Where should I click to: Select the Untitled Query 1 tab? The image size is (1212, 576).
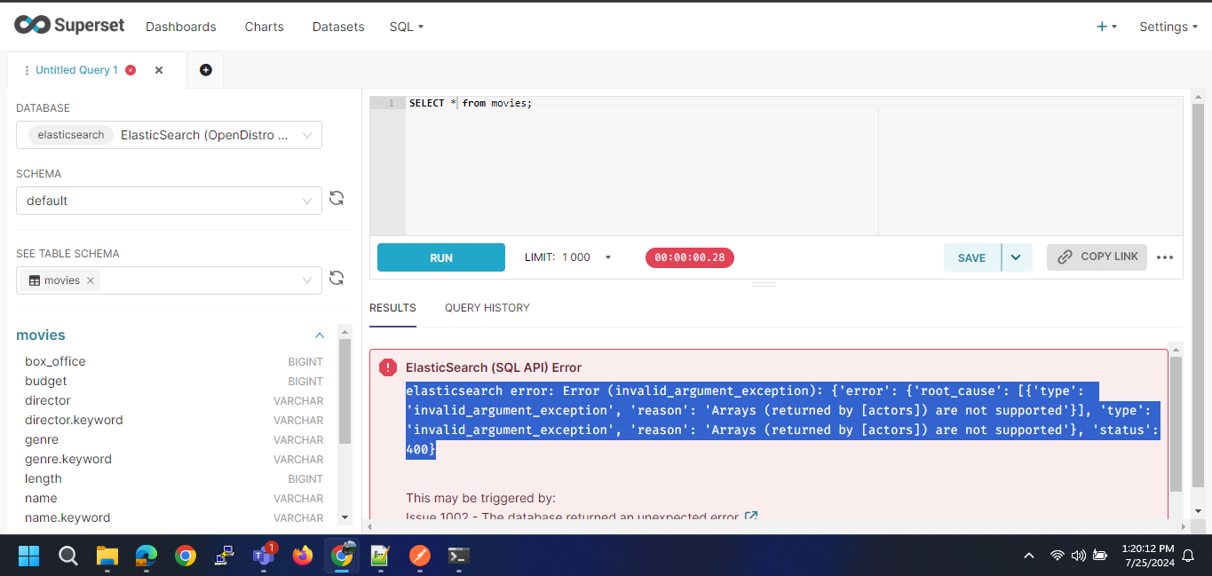[x=76, y=70]
